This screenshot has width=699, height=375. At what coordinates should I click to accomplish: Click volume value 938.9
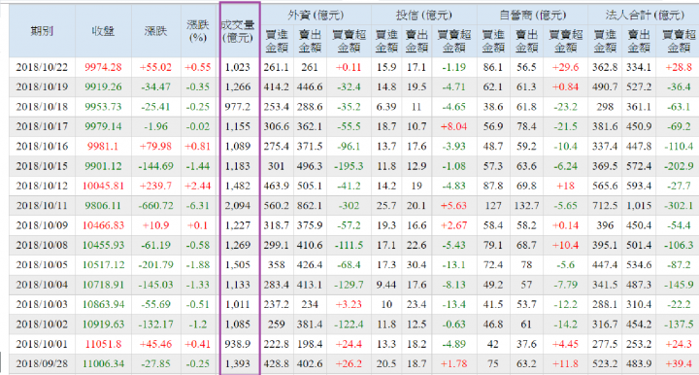point(238,344)
